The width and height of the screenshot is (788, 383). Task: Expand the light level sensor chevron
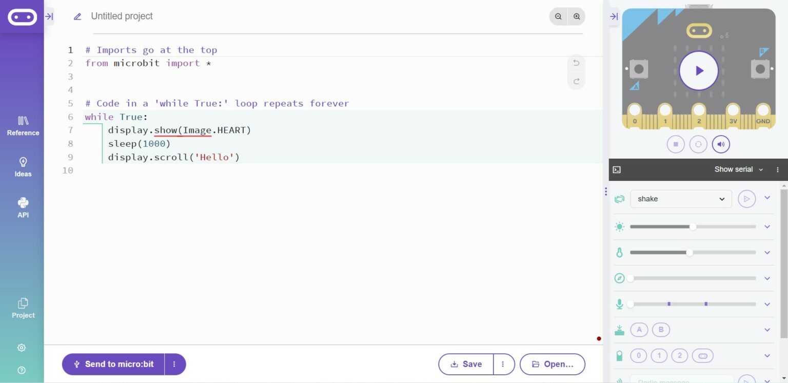(x=767, y=226)
